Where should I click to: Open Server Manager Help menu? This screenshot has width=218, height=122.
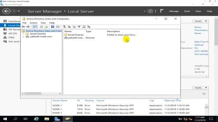point(209,11)
